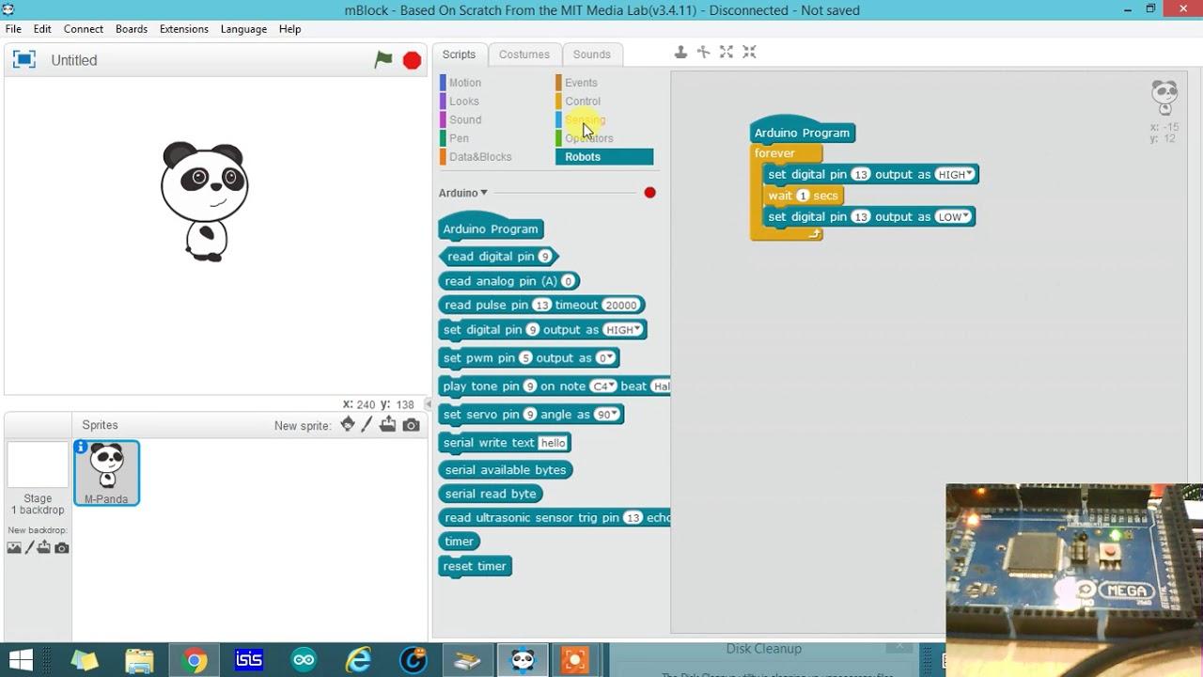Viewport: 1203px width, 677px height.
Task: Click the serial available bytes block
Action: [x=506, y=470]
